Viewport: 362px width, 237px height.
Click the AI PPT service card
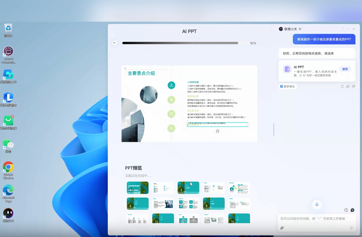[x=317, y=71]
